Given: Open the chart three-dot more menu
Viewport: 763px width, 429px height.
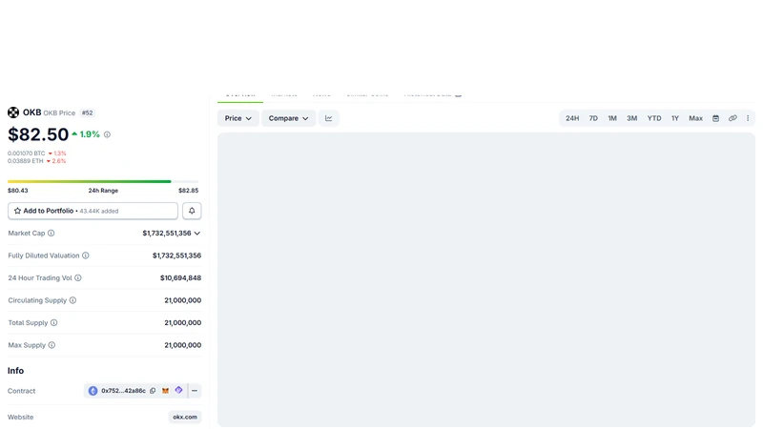Looking at the screenshot, I should pyautogui.click(x=748, y=118).
